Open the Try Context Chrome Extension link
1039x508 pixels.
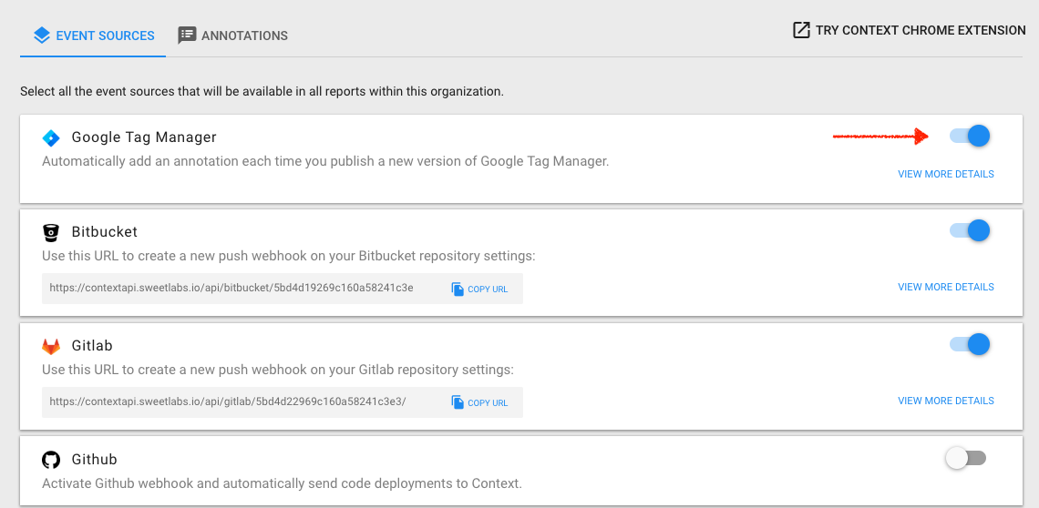point(920,31)
